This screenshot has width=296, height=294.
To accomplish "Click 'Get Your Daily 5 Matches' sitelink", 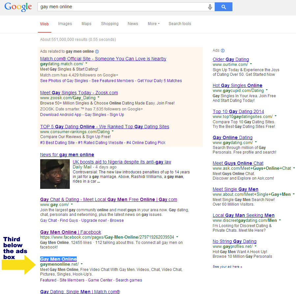I will [x=159, y=81].
